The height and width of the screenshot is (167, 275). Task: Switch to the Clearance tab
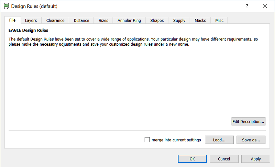point(55,21)
